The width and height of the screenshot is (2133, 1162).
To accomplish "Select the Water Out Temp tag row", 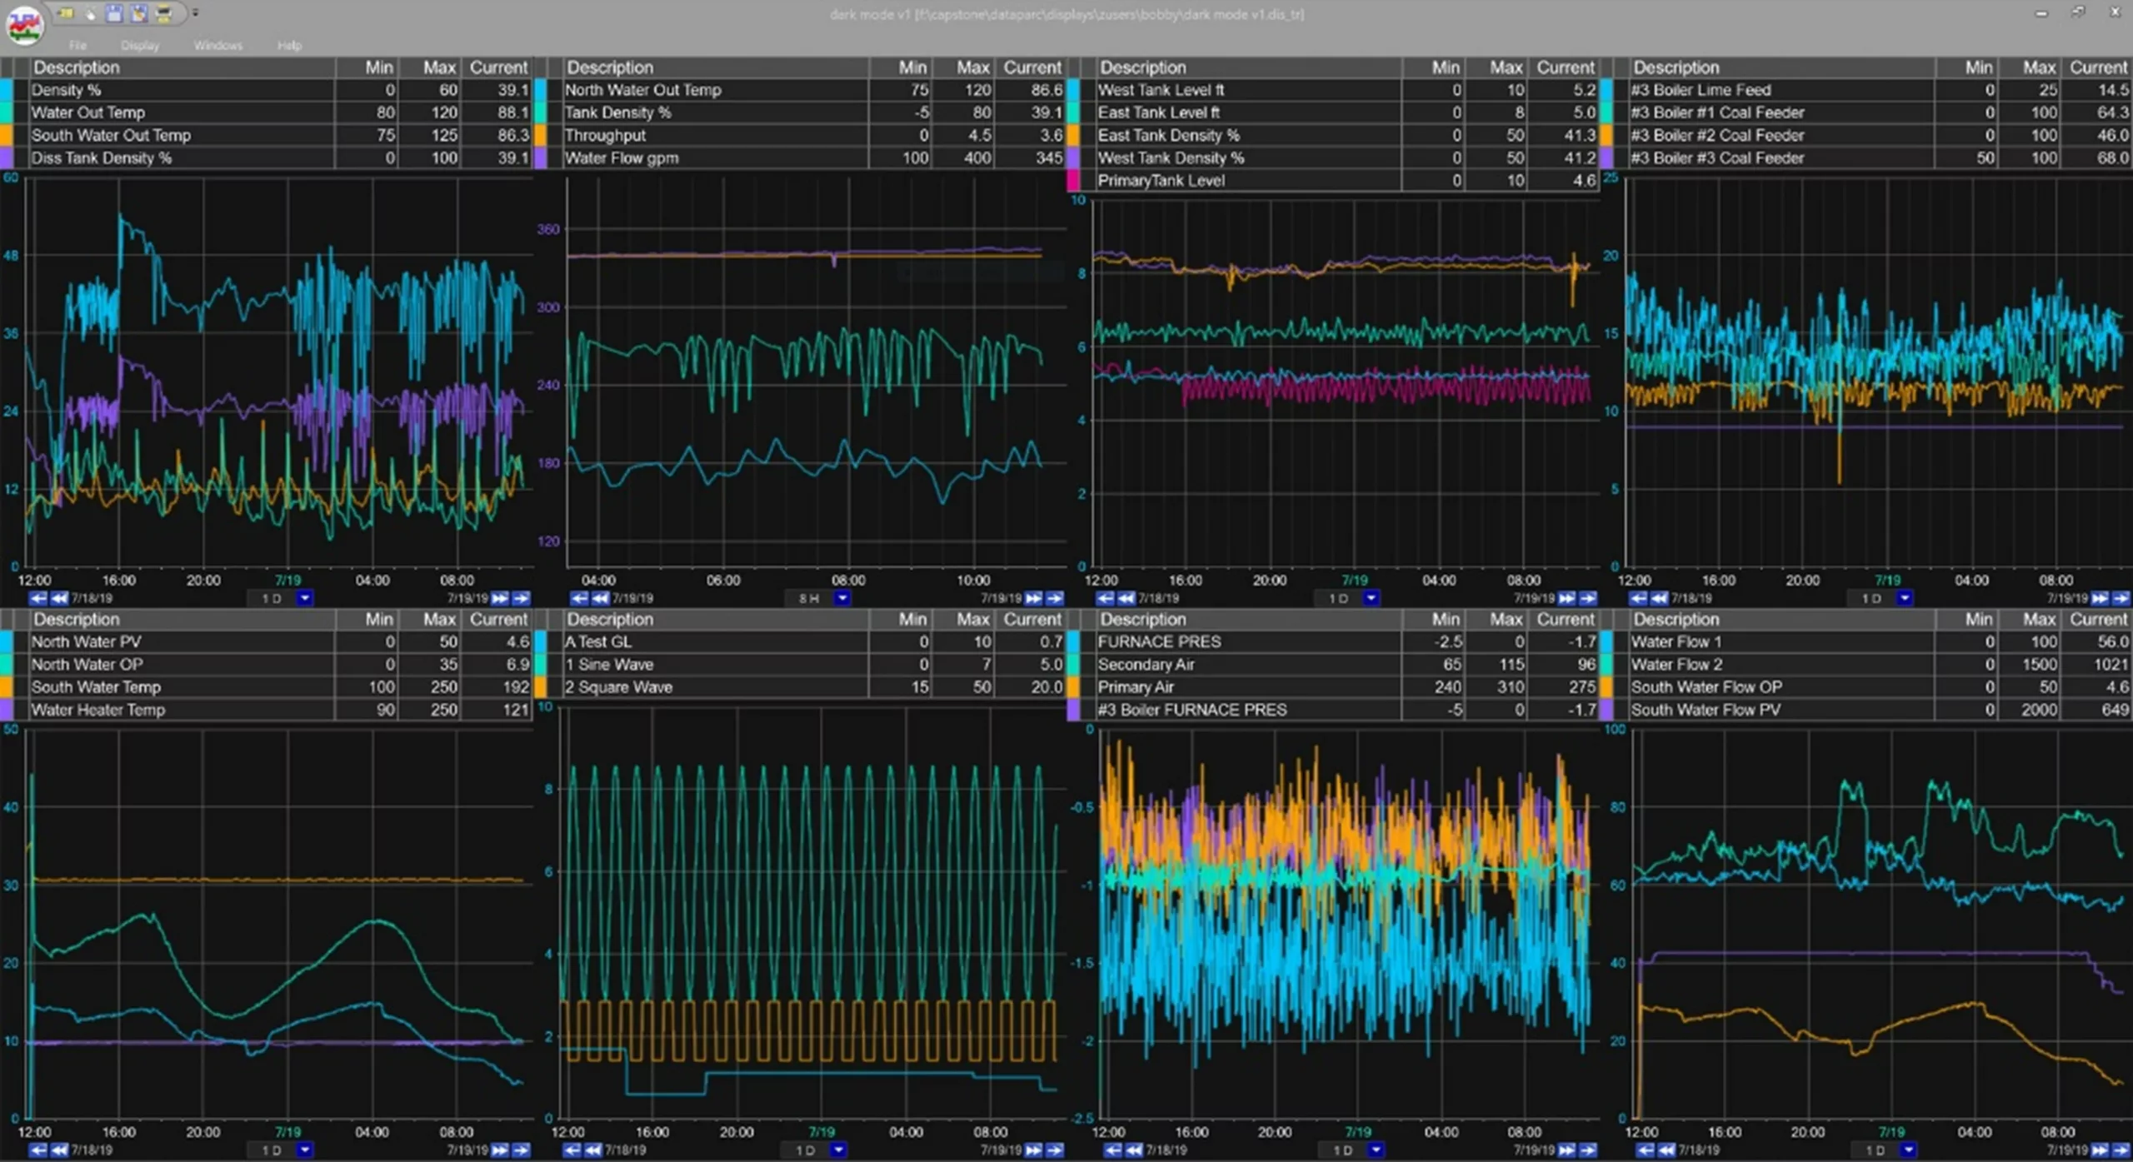I will click(x=266, y=112).
